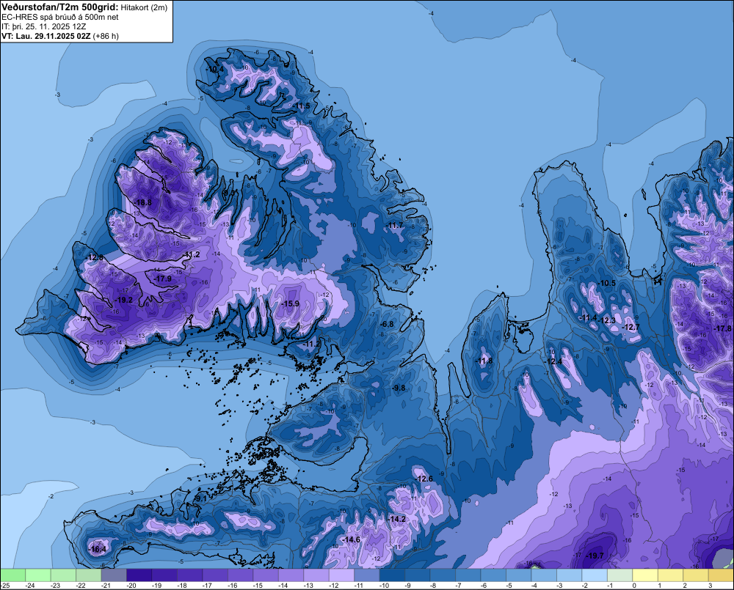
Task: Click the temperature value "-17.8"
Action: click(x=723, y=328)
